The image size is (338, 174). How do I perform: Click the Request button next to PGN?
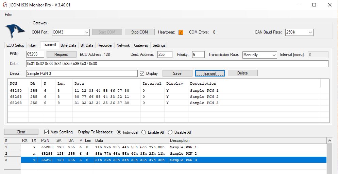click(61, 55)
